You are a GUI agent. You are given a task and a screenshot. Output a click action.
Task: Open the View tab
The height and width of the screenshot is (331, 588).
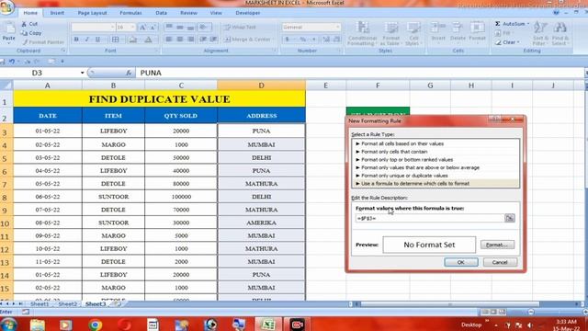click(x=216, y=13)
